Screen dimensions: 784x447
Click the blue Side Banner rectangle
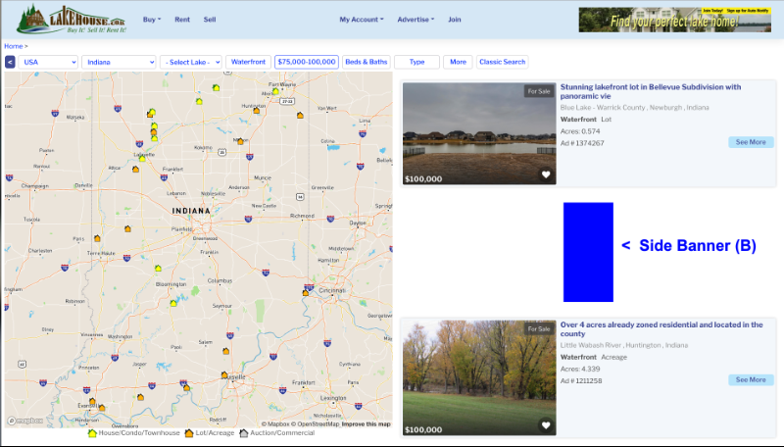(588, 252)
